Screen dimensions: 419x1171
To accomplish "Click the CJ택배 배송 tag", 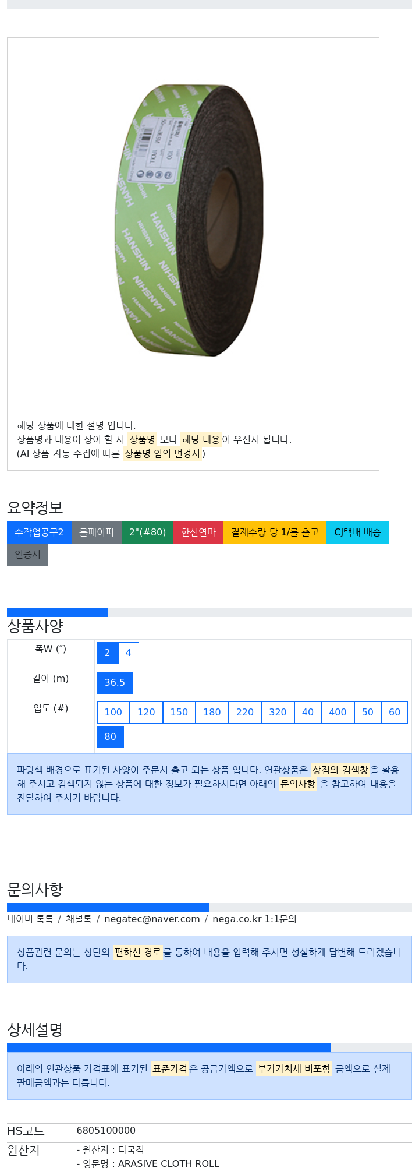I will pyautogui.click(x=357, y=532).
